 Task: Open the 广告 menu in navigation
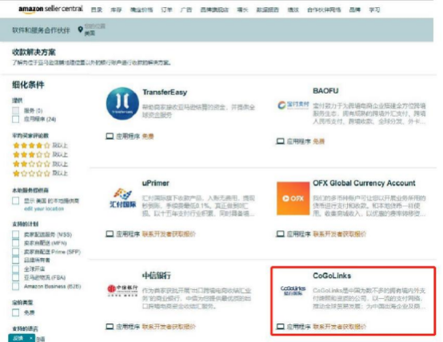point(186,10)
